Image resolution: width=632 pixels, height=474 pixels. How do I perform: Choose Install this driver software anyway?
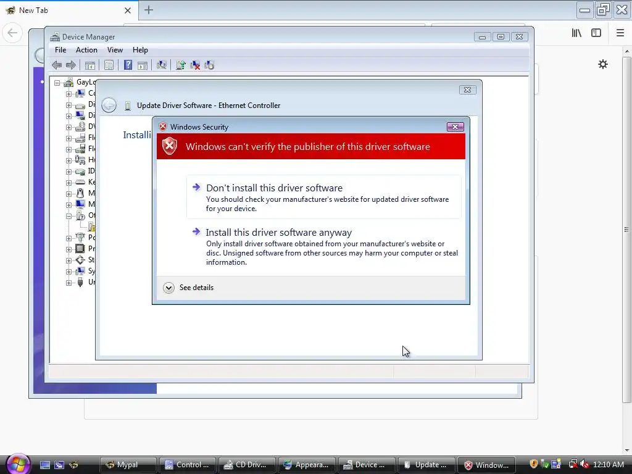(323, 247)
